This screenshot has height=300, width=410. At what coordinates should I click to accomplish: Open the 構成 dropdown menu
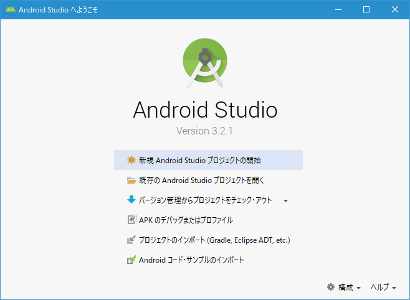pos(344,287)
